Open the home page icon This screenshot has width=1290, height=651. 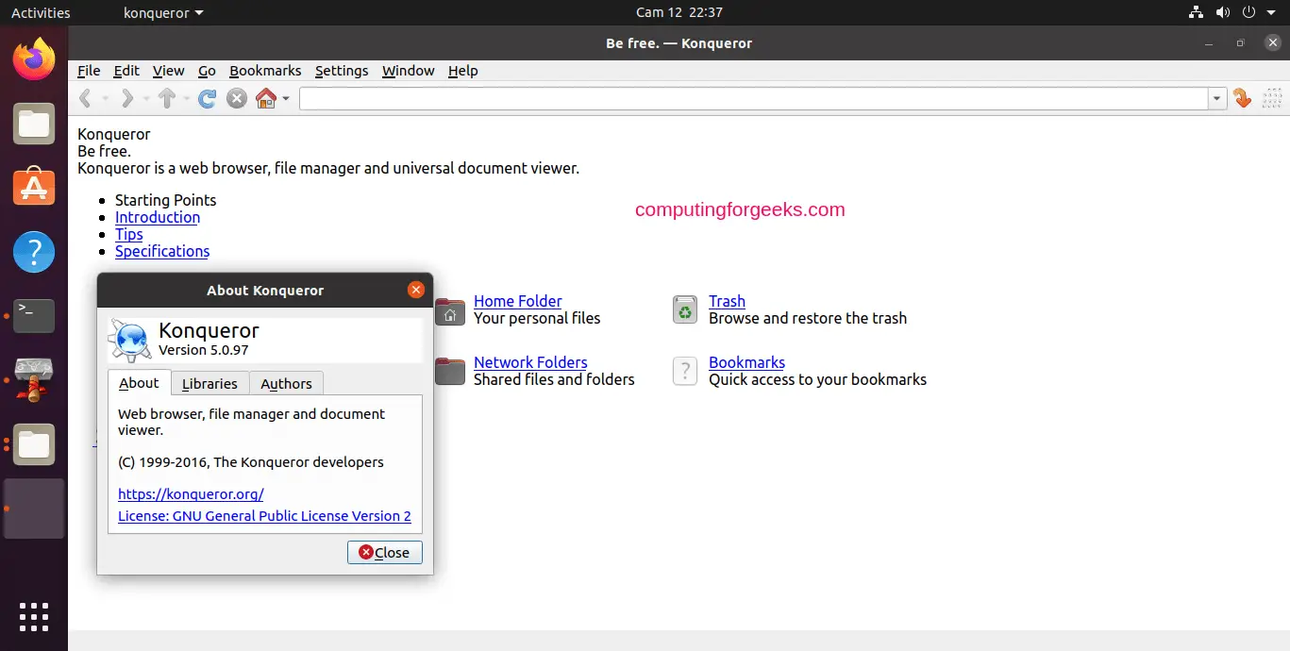point(265,98)
